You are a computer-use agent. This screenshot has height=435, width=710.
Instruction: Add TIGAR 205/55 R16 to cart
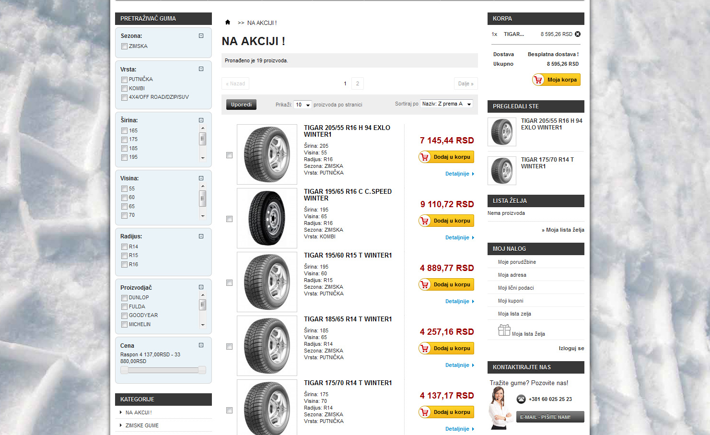coord(446,157)
